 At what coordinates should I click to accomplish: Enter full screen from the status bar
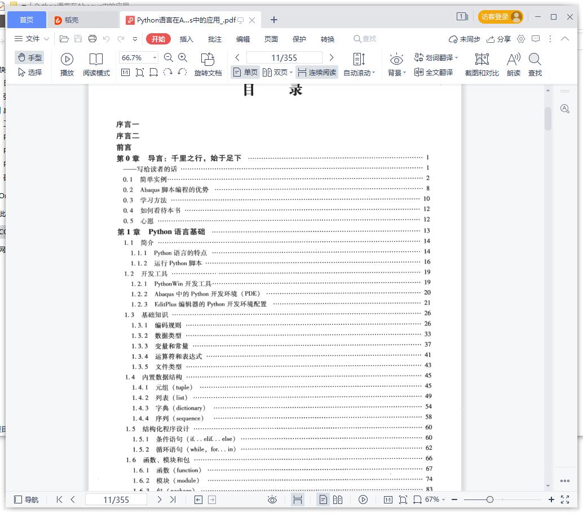click(x=565, y=499)
